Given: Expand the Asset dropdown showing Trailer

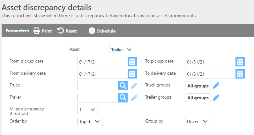Looking at the screenshot, I should 122,50.
